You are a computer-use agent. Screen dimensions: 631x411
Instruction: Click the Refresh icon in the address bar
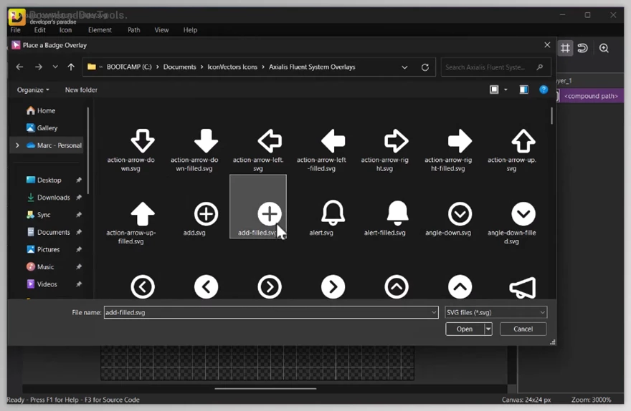[425, 67]
